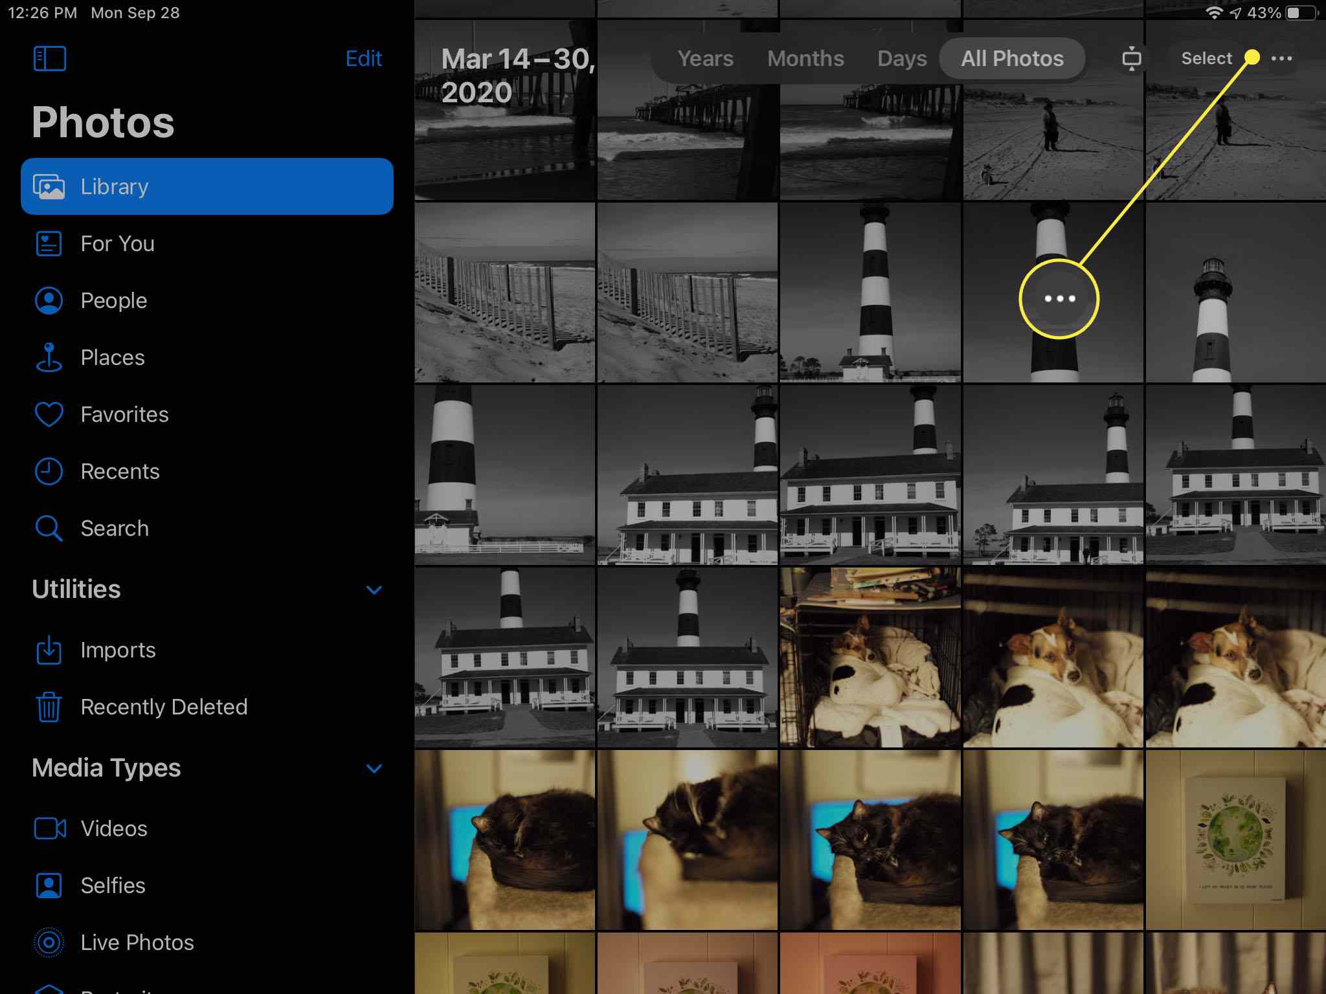The height and width of the screenshot is (994, 1326).
Task: Select the For You sidebar icon
Action: coord(49,243)
